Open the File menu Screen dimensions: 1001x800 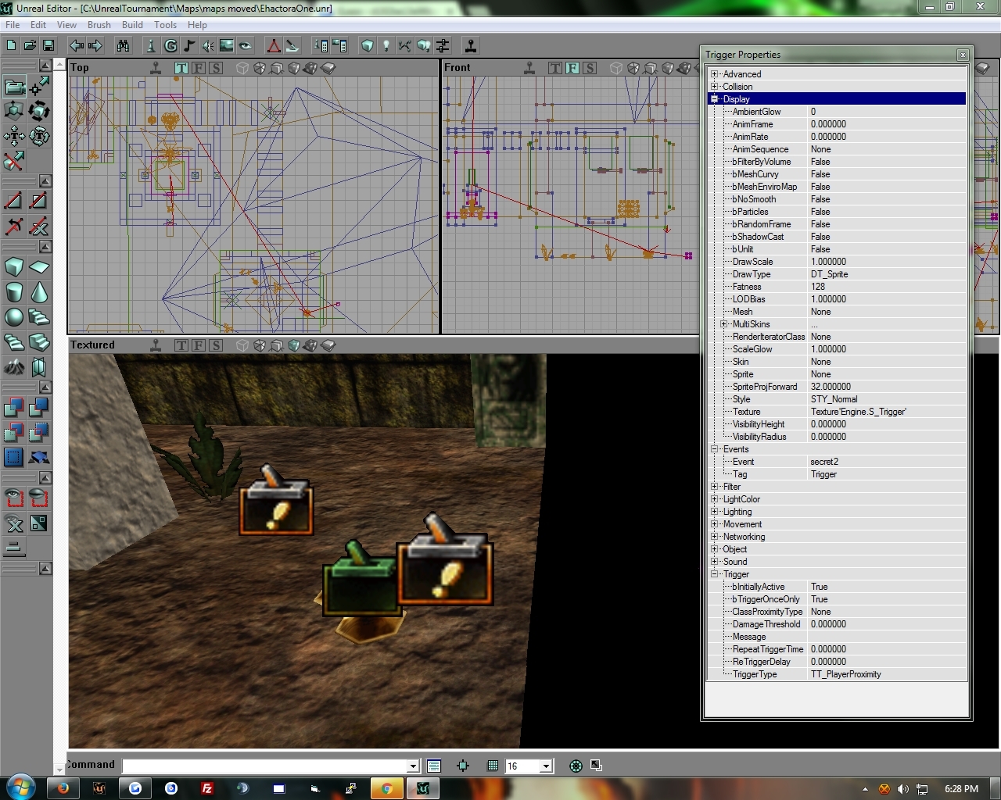(x=13, y=25)
